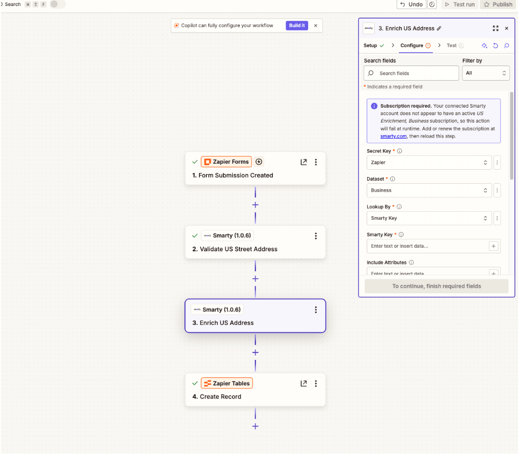Click the Search label at top left
This screenshot has height=454, width=518.
click(x=13, y=5)
